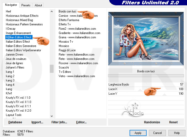This screenshot has width=187, height=137.
Task: Click the Apply button
Action: 138,133
